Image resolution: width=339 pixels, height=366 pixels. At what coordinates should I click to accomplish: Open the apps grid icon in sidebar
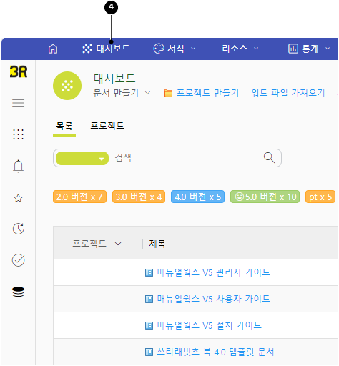[19, 134]
